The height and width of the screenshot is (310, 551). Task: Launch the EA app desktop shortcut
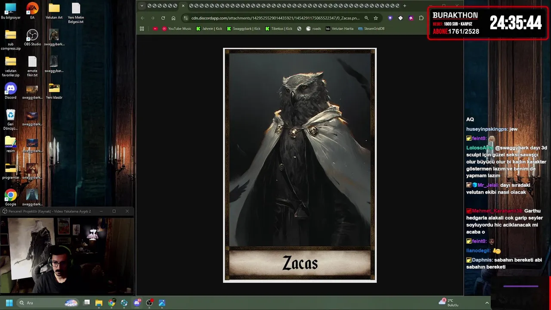(32, 12)
